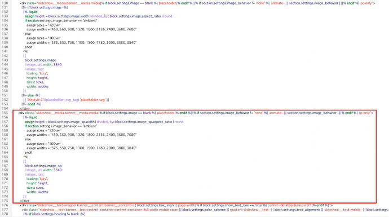Click the div tag with 'pc-only' class

coord(197,3)
